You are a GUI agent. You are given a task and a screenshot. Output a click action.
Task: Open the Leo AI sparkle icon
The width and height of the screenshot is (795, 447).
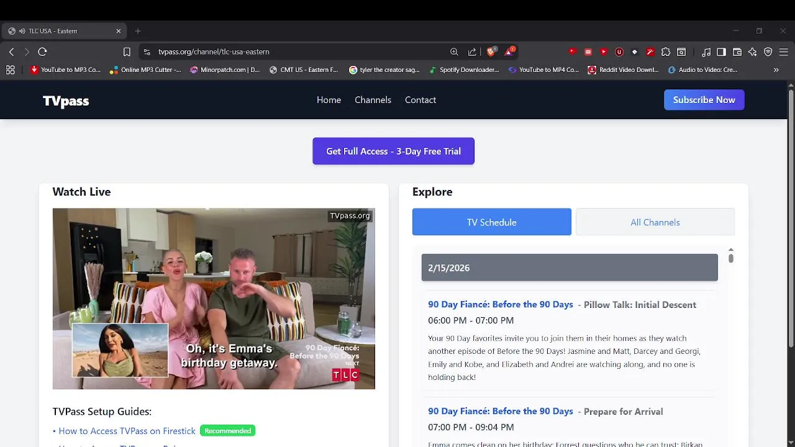tap(753, 52)
